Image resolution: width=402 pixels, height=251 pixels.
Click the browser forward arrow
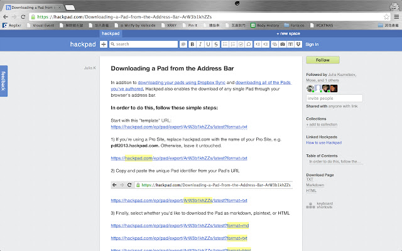pyautogui.click(x=14, y=17)
